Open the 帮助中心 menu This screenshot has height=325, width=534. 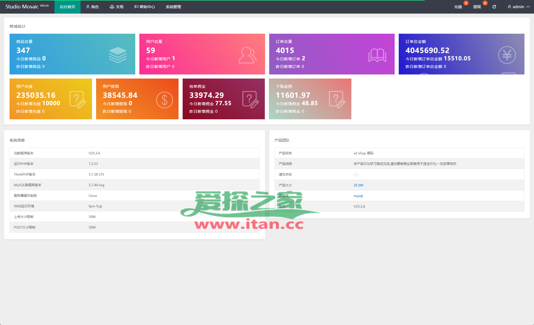click(x=145, y=7)
